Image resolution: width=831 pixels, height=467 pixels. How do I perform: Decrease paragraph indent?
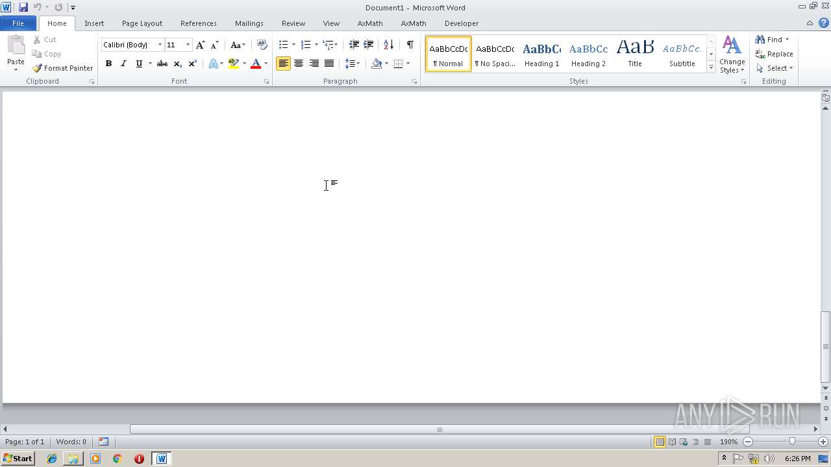(x=354, y=45)
